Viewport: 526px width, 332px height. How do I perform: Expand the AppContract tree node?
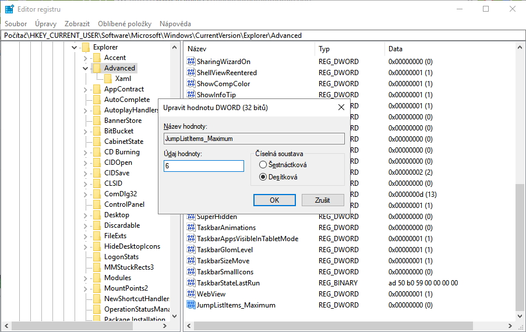click(85, 90)
